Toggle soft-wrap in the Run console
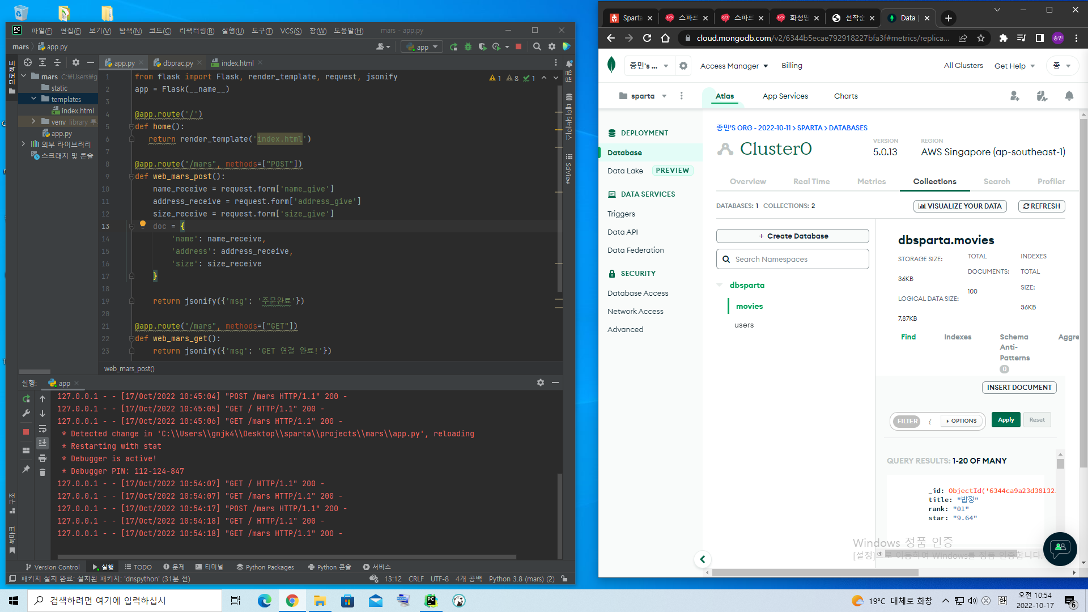1088x612 pixels. pyautogui.click(x=42, y=428)
